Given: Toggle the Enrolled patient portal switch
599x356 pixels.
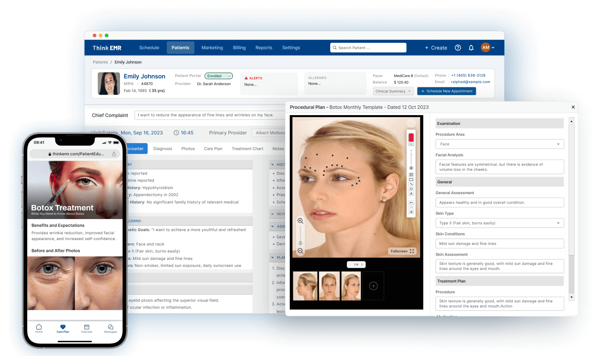Looking at the screenshot, I should pyautogui.click(x=219, y=76).
